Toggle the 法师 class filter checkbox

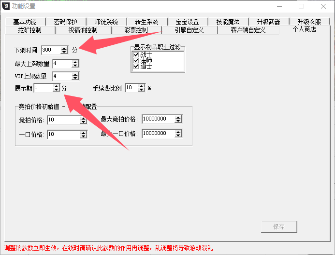coord(136,61)
